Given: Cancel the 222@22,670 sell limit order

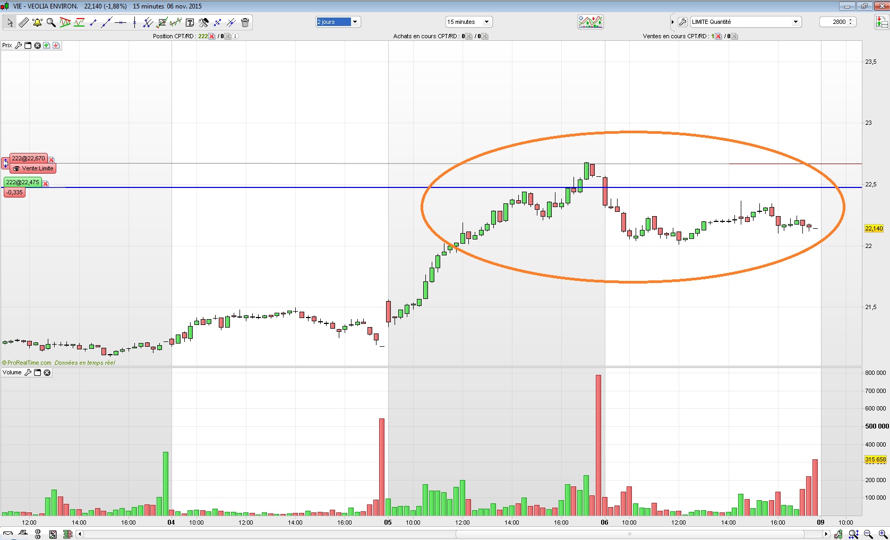Looking at the screenshot, I should pos(52,159).
